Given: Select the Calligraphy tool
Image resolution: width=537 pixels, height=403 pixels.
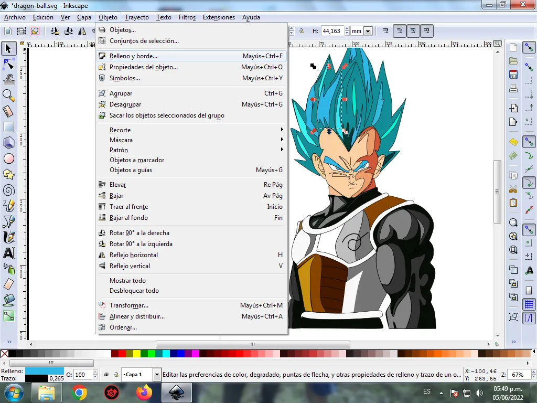Looking at the screenshot, I should point(8,238).
